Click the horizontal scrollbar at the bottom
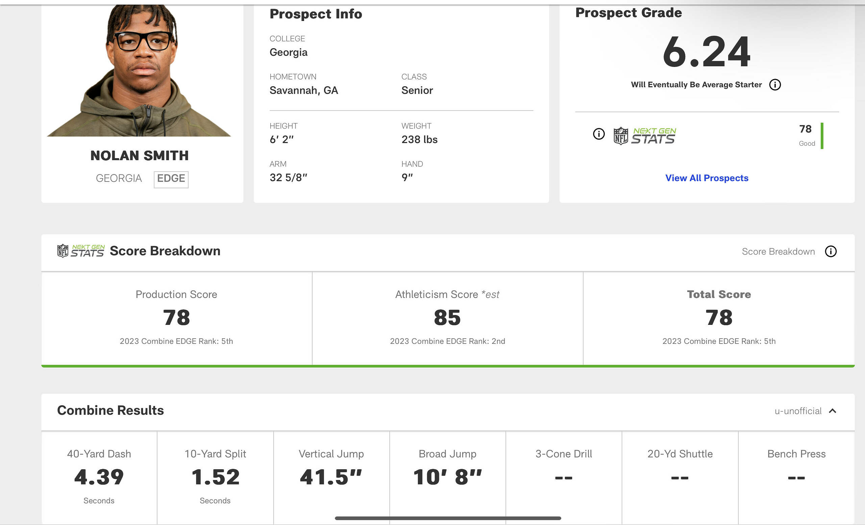Screen dimensions: 865x525 click(x=448, y=518)
